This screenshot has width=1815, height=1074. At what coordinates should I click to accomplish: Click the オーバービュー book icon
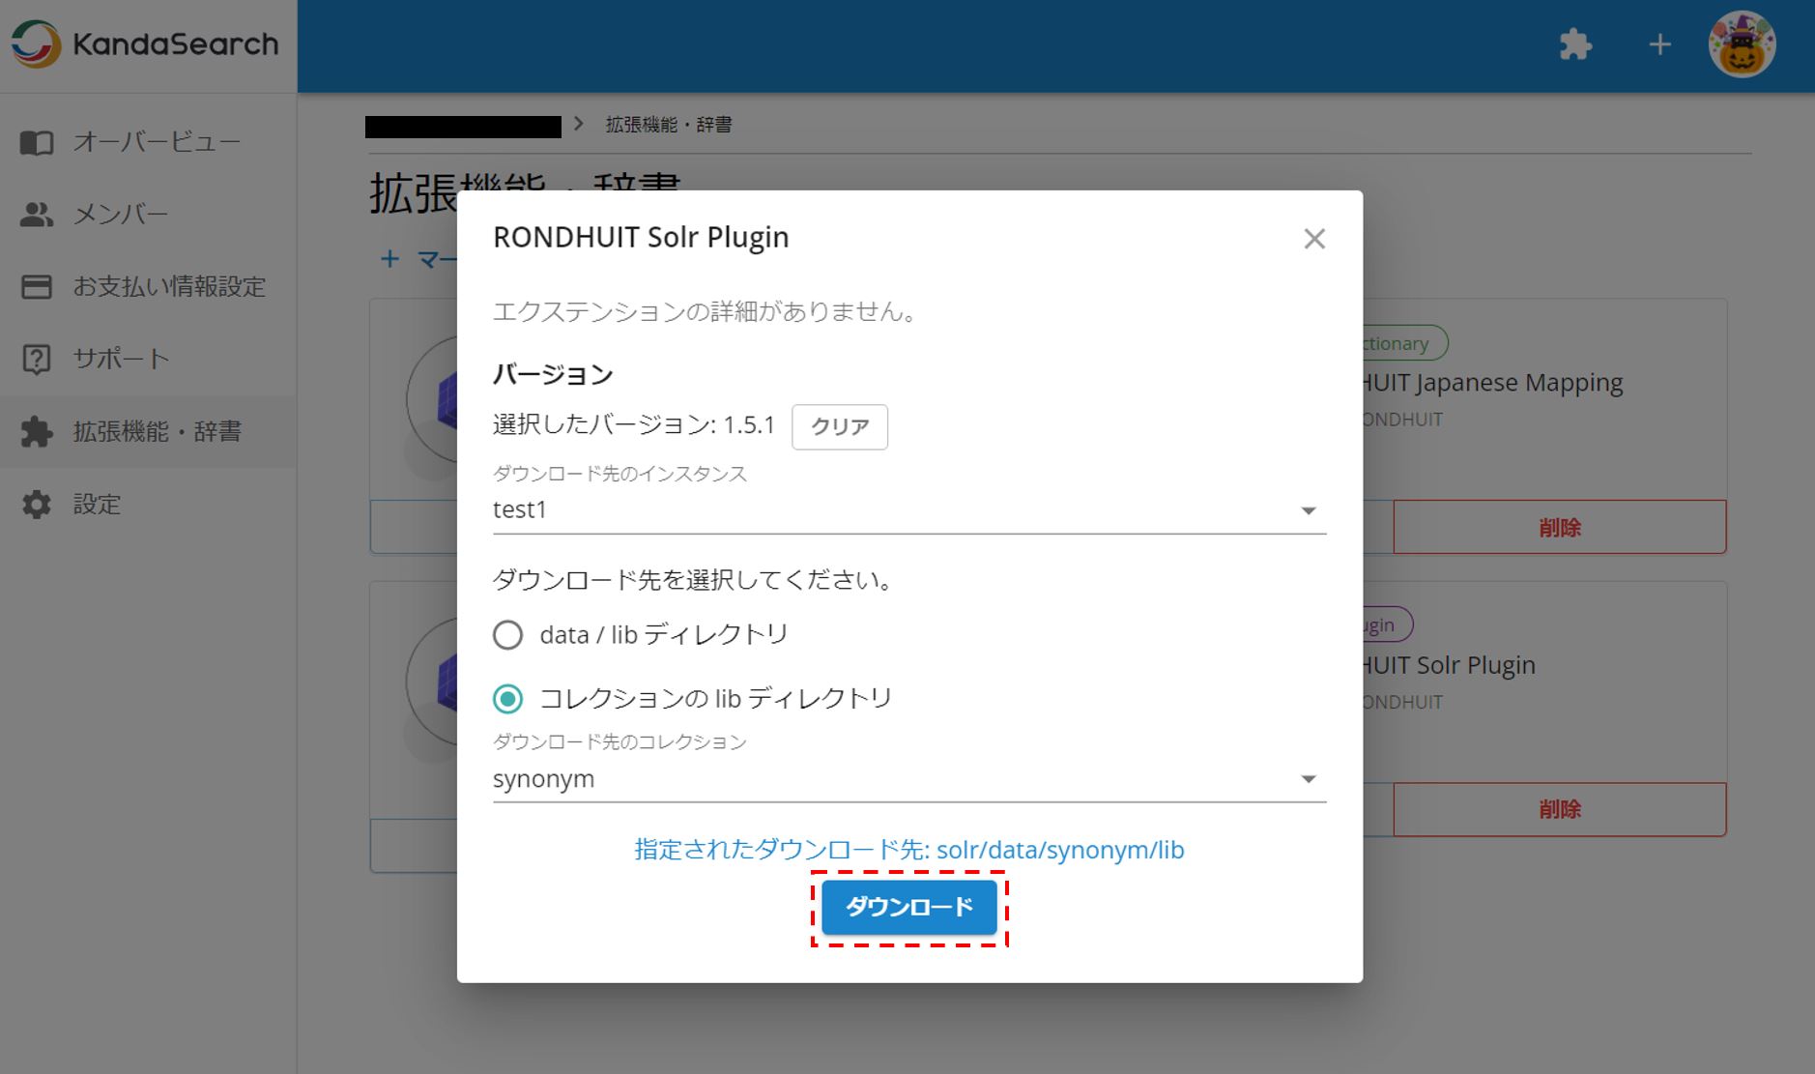coord(37,143)
